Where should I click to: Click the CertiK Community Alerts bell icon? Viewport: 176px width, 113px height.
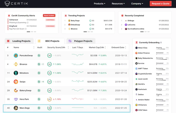coord(9,16)
